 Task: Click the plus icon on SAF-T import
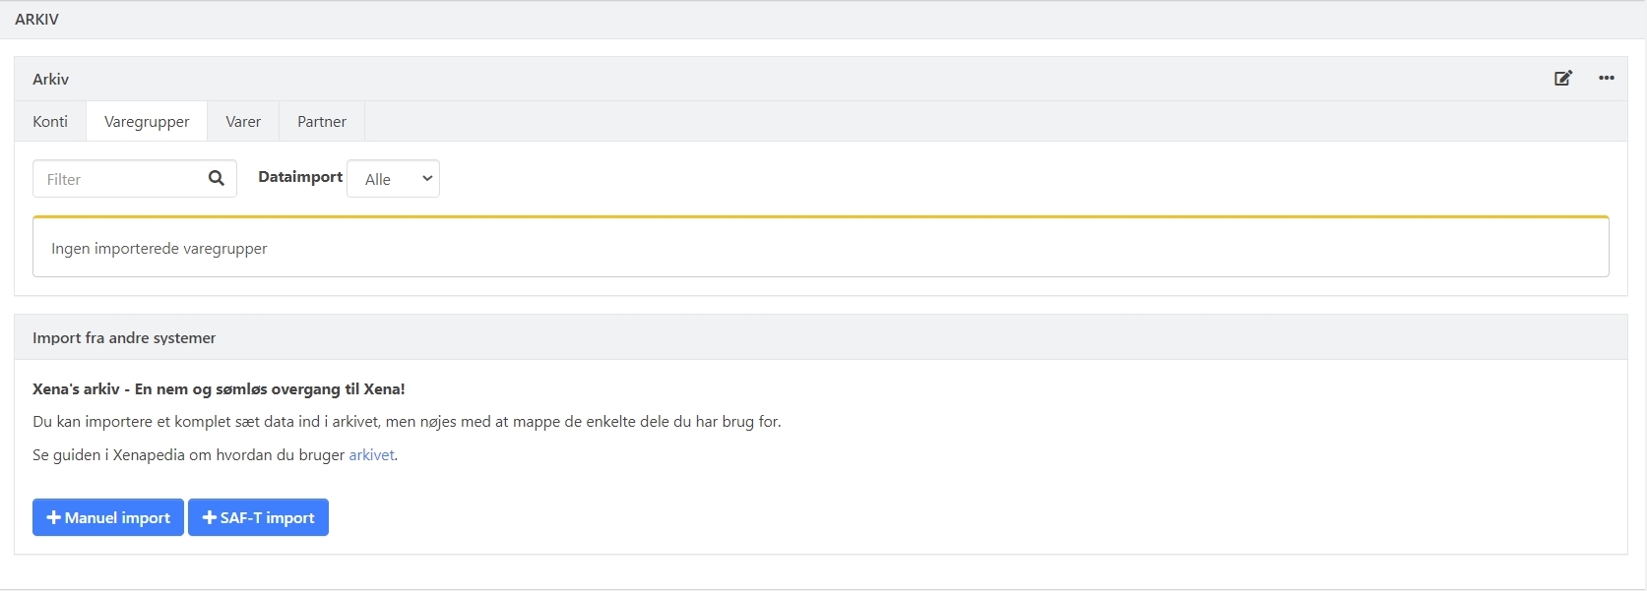pos(209,517)
